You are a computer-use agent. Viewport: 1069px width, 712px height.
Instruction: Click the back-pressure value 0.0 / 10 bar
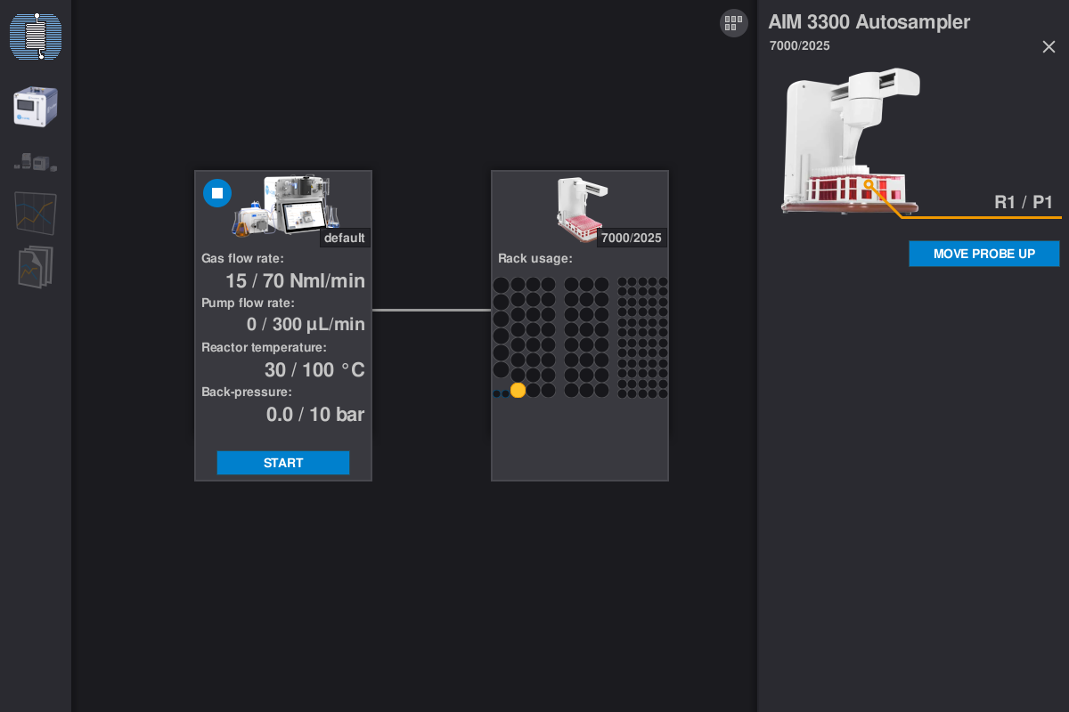[315, 415]
